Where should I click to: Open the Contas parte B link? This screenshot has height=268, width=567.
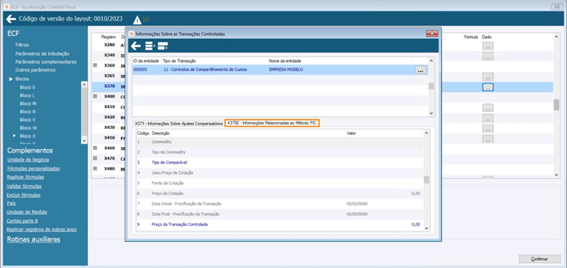(x=22, y=221)
